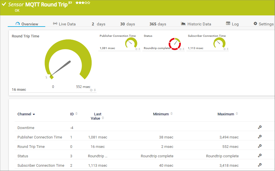275x171 pixels.
Task: Open the Settings tab
Action: [x=264, y=24]
